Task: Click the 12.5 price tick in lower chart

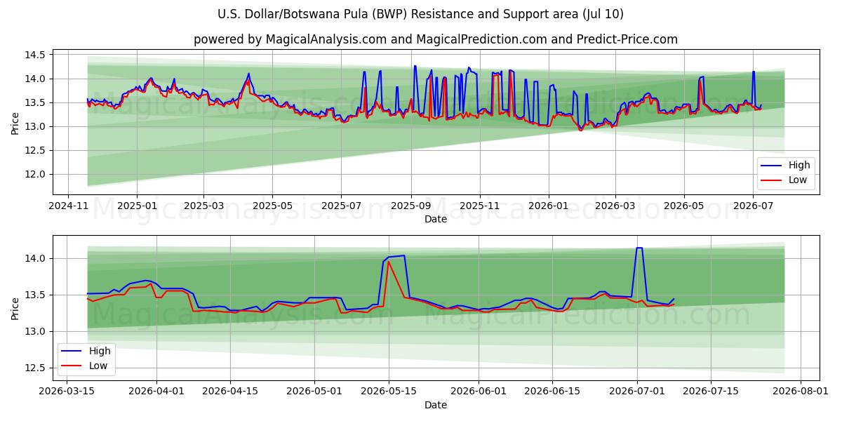Action: 35,368
